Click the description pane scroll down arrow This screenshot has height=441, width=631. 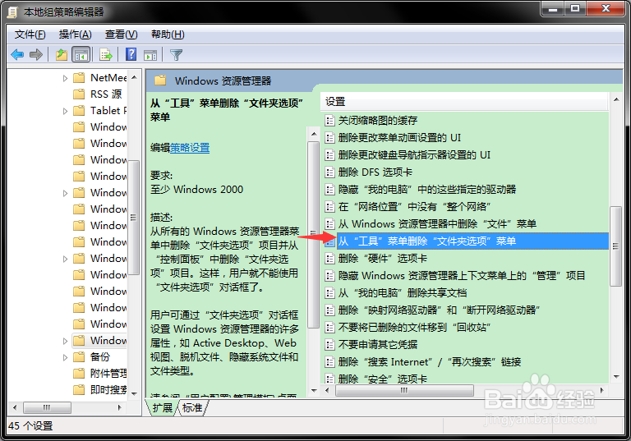tap(314, 390)
